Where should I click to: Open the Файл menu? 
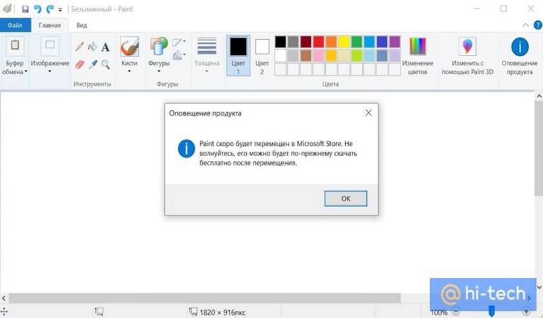[15, 25]
